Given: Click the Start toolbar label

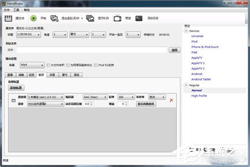Looking at the screenshot, I should [x=43, y=18].
